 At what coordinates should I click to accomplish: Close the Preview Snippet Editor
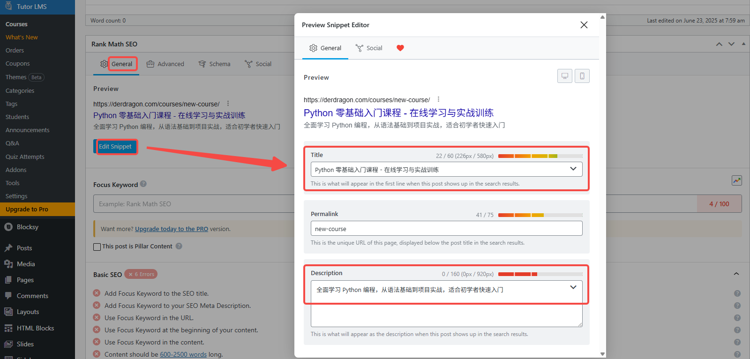(x=584, y=25)
